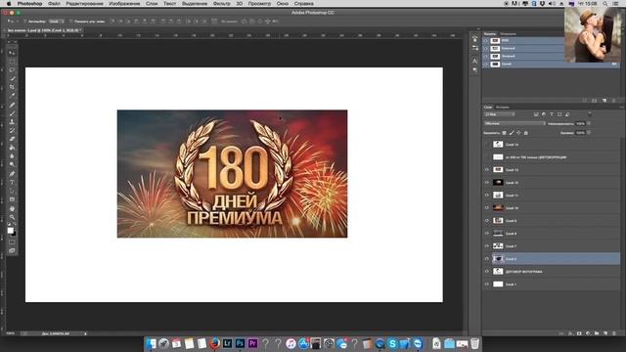The image size is (626, 352).
Task: Select the Eyedropper tool
Action: click(12, 96)
